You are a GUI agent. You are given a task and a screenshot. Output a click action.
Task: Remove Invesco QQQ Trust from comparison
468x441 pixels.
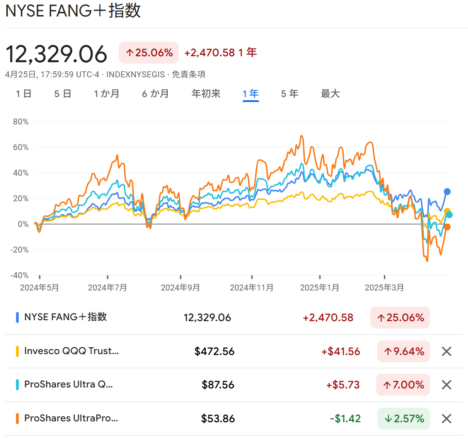(x=446, y=351)
